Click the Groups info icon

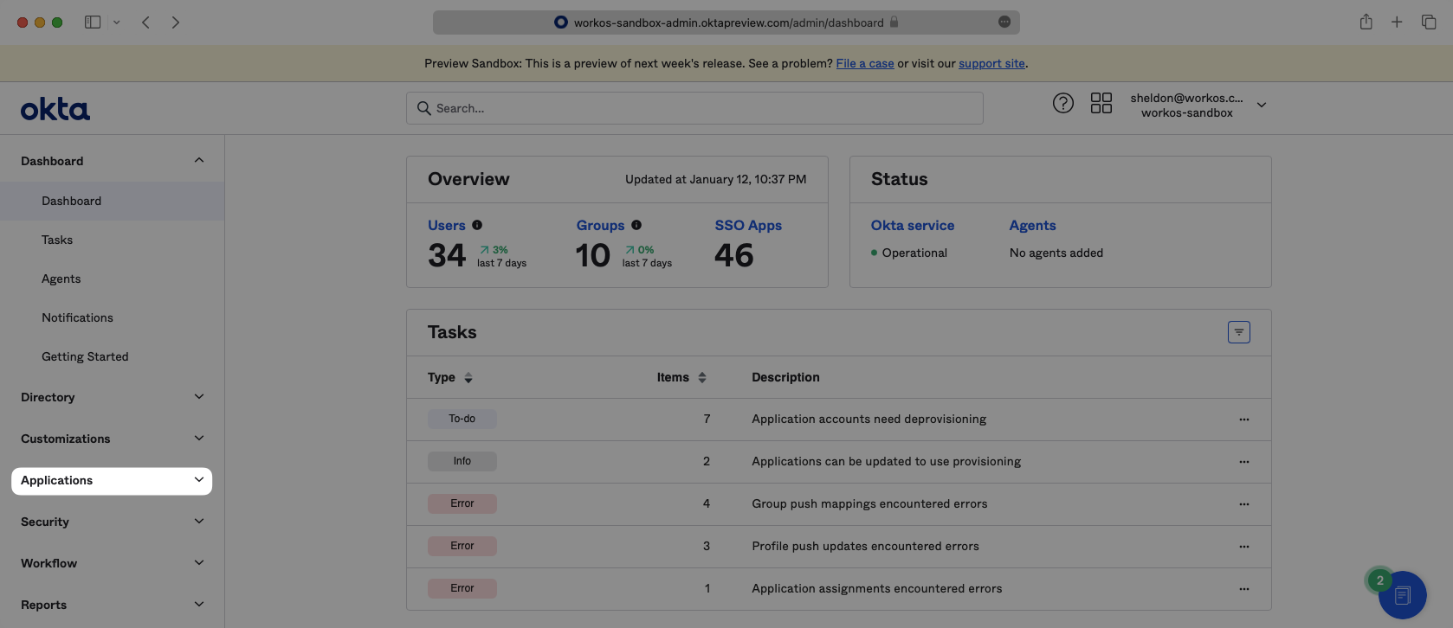click(636, 225)
